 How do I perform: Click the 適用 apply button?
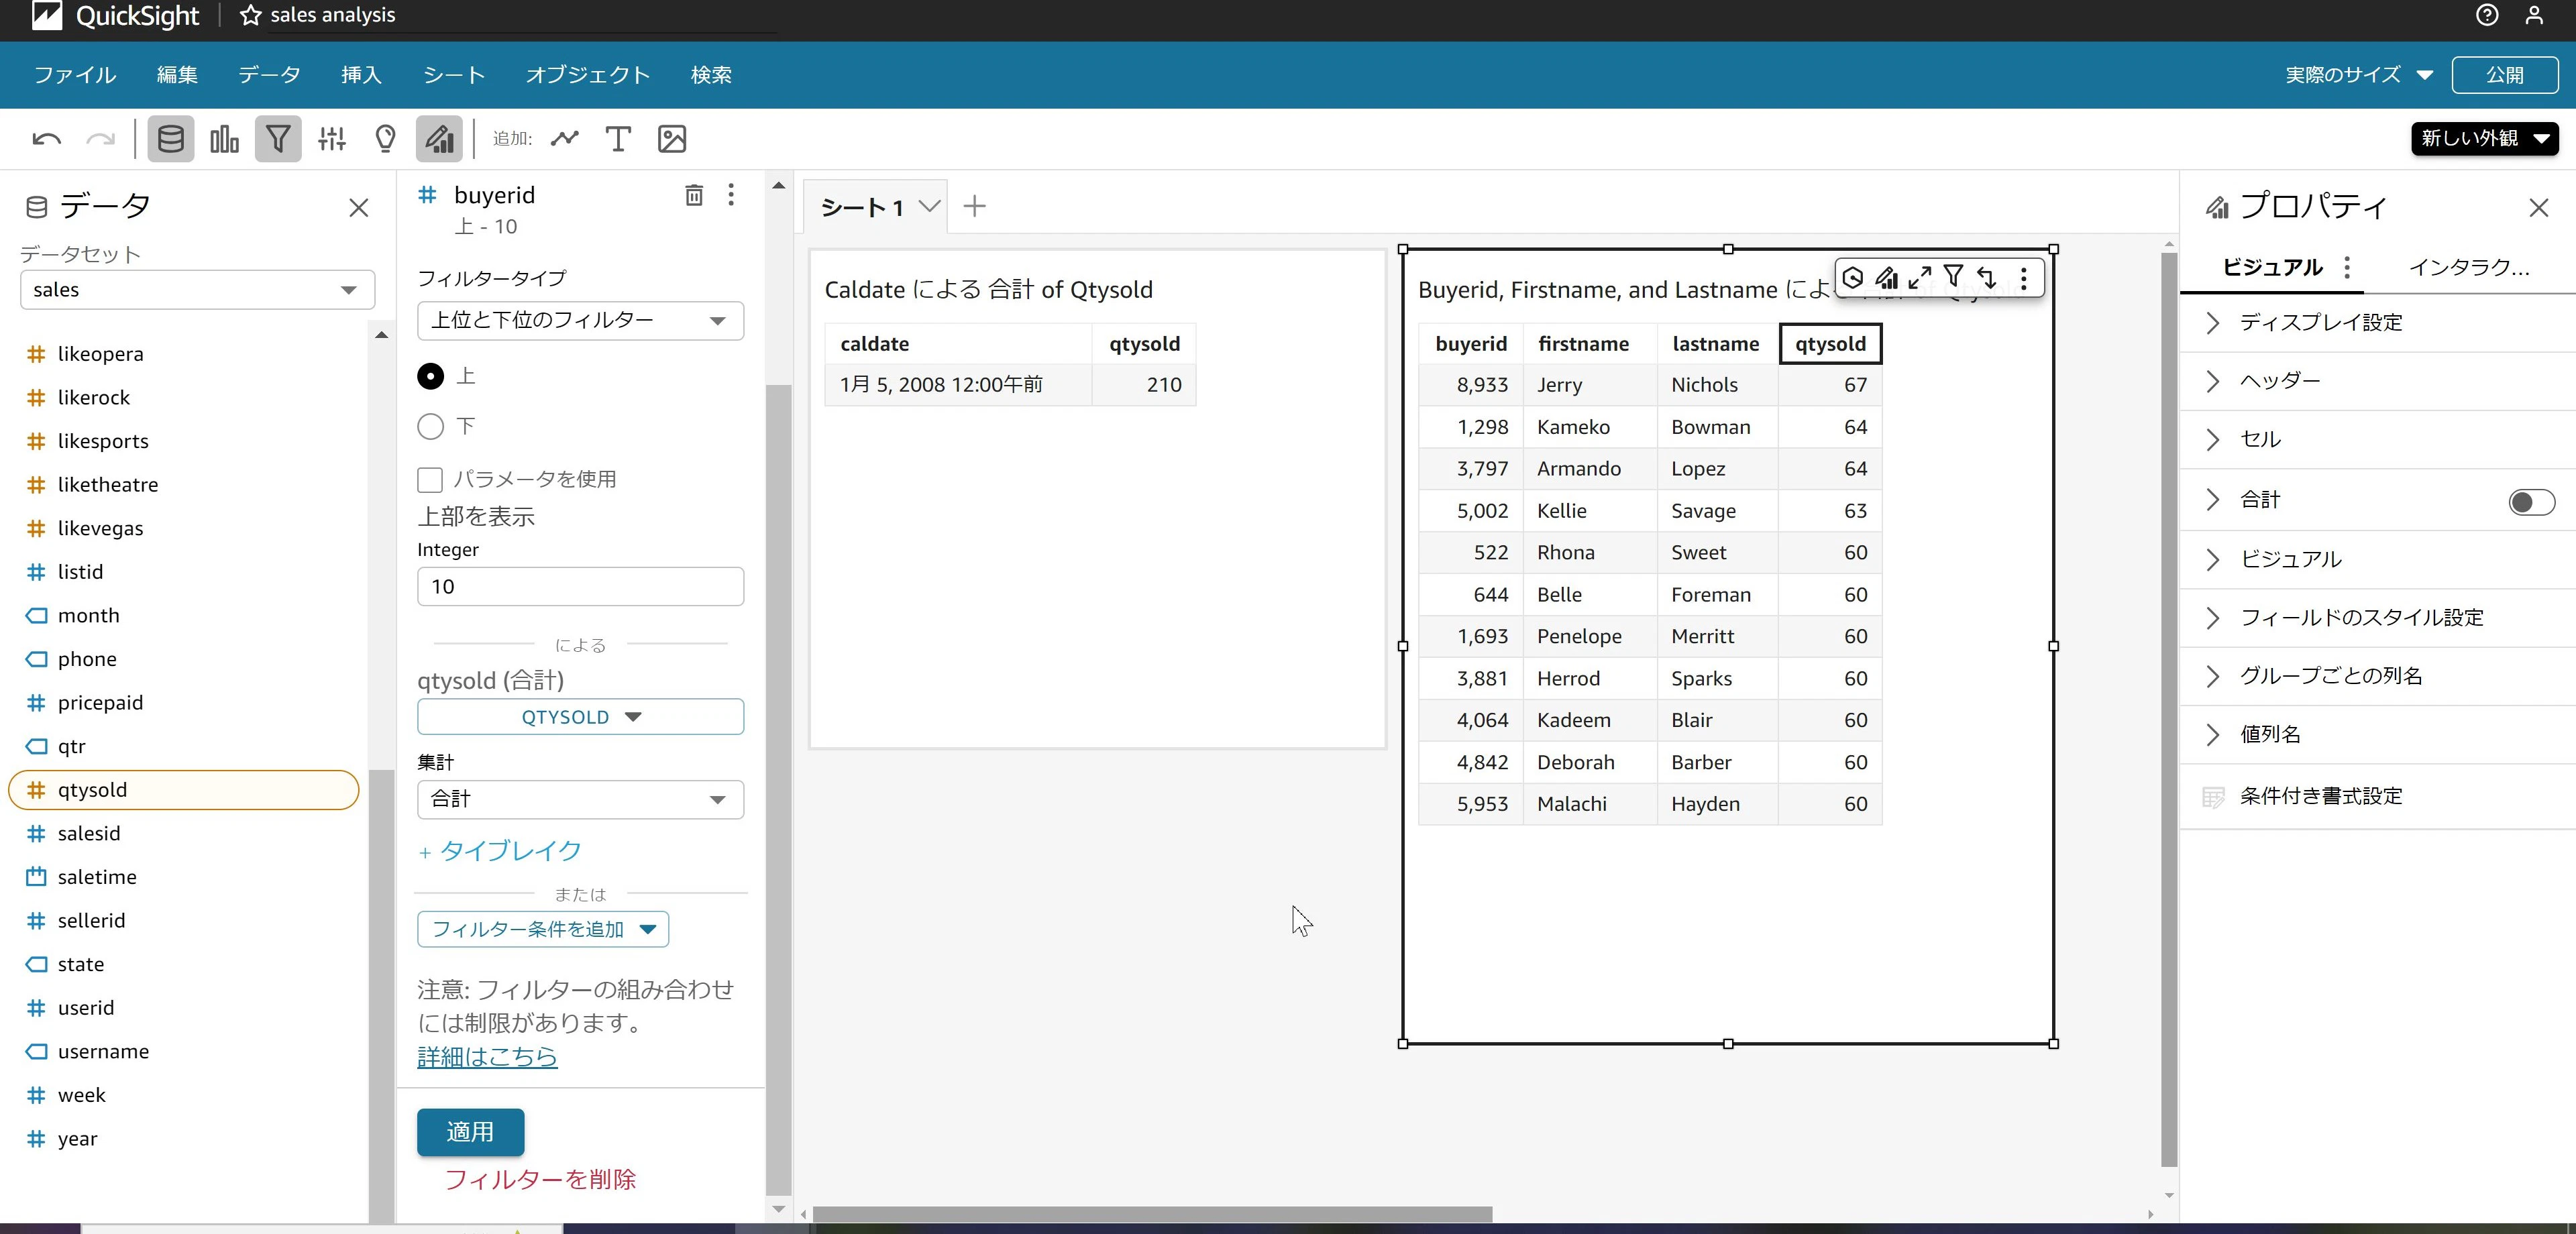470,1132
